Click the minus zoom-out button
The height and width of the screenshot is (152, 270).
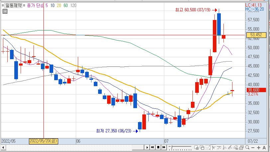253,148
